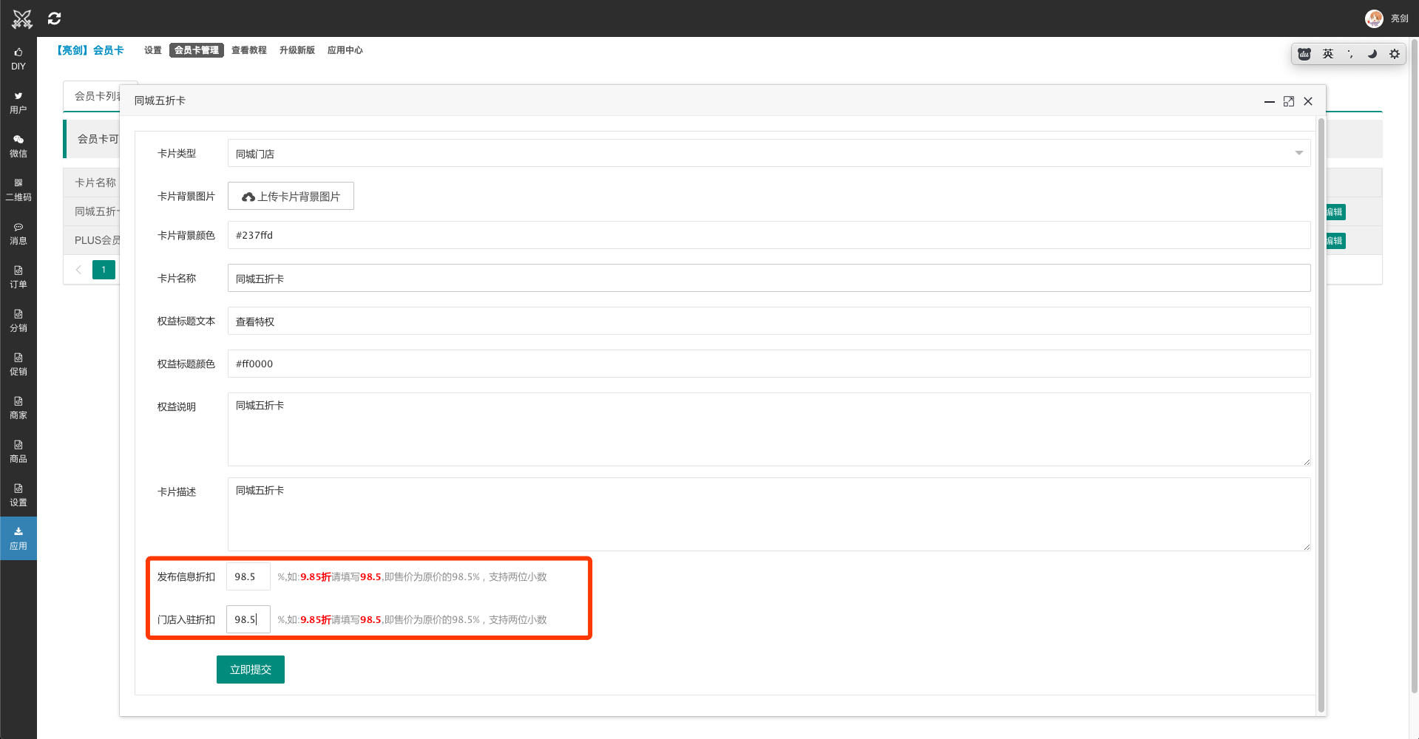Click 上传卡片背景图片 upload button
The image size is (1419, 739).
click(291, 196)
